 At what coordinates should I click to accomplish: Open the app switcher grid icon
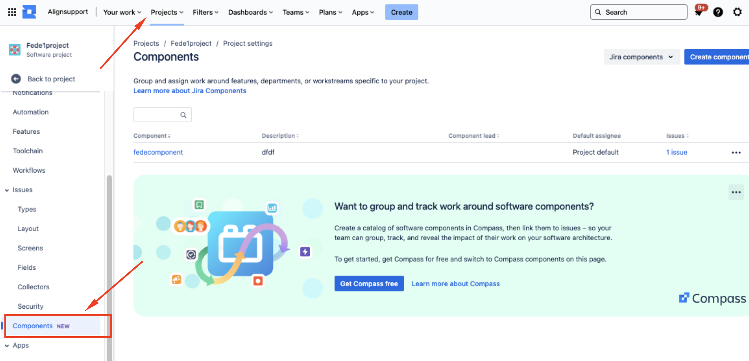[x=12, y=12]
